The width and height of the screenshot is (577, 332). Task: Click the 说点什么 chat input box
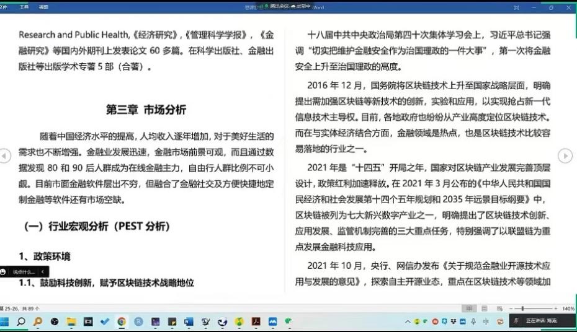pos(24,271)
